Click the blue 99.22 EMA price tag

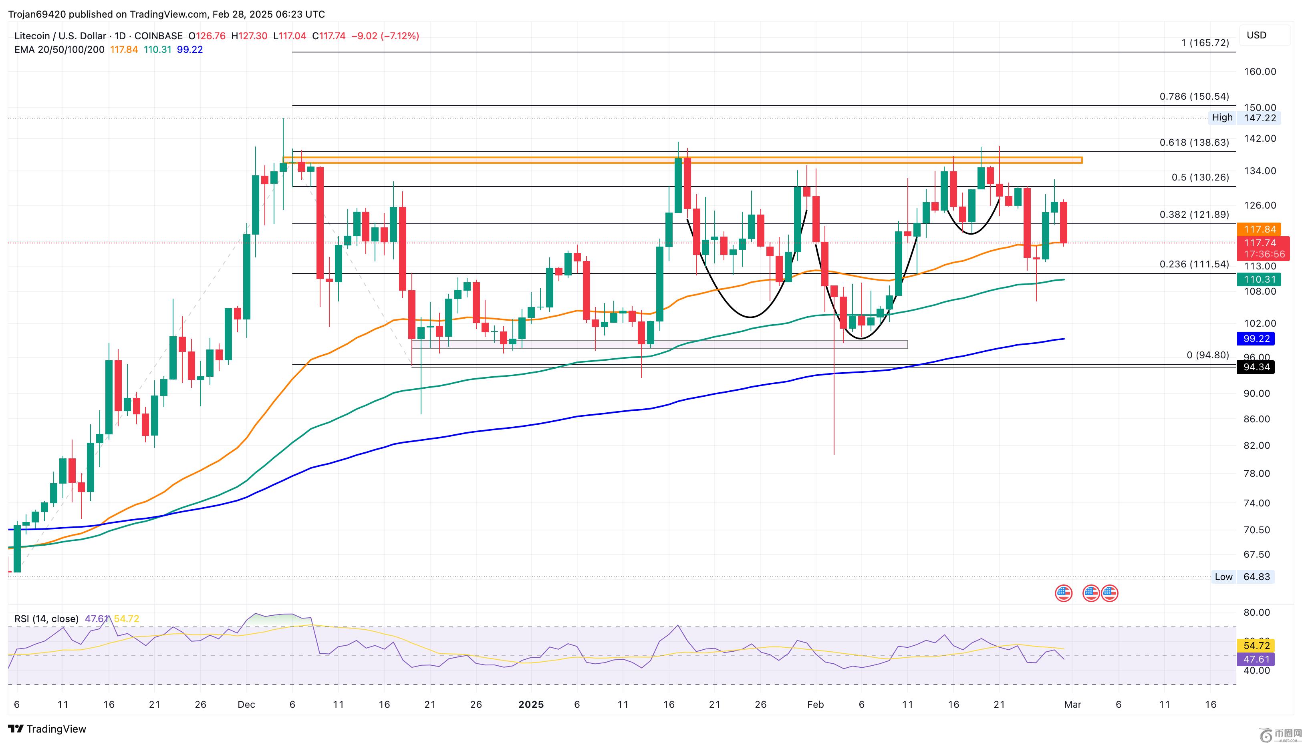tap(1256, 338)
